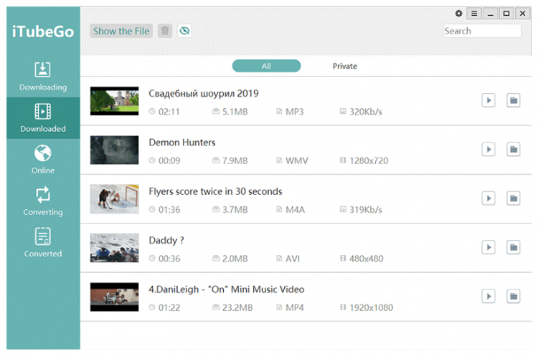Open the Online browser section
Image resolution: width=538 pixels, height=356 pixels.
coord(43,160)
